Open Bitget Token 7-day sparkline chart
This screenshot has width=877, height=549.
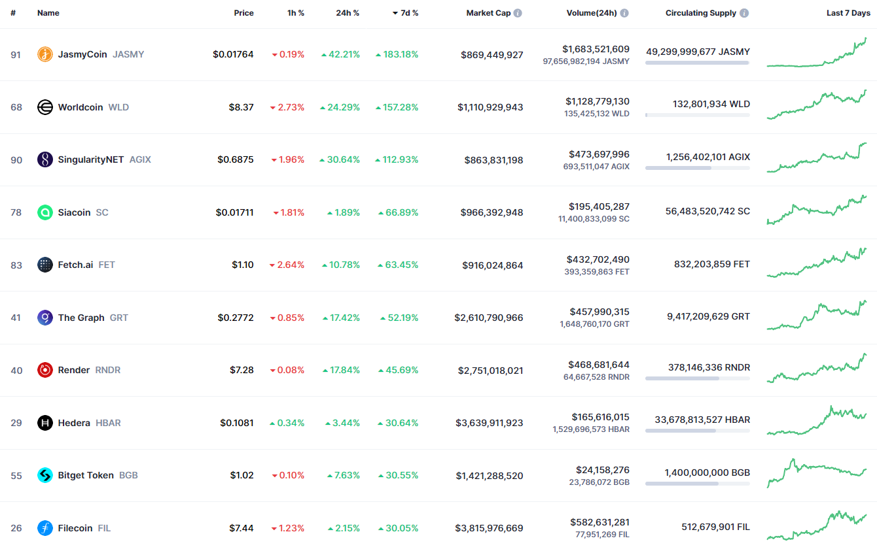pos(817,473)
